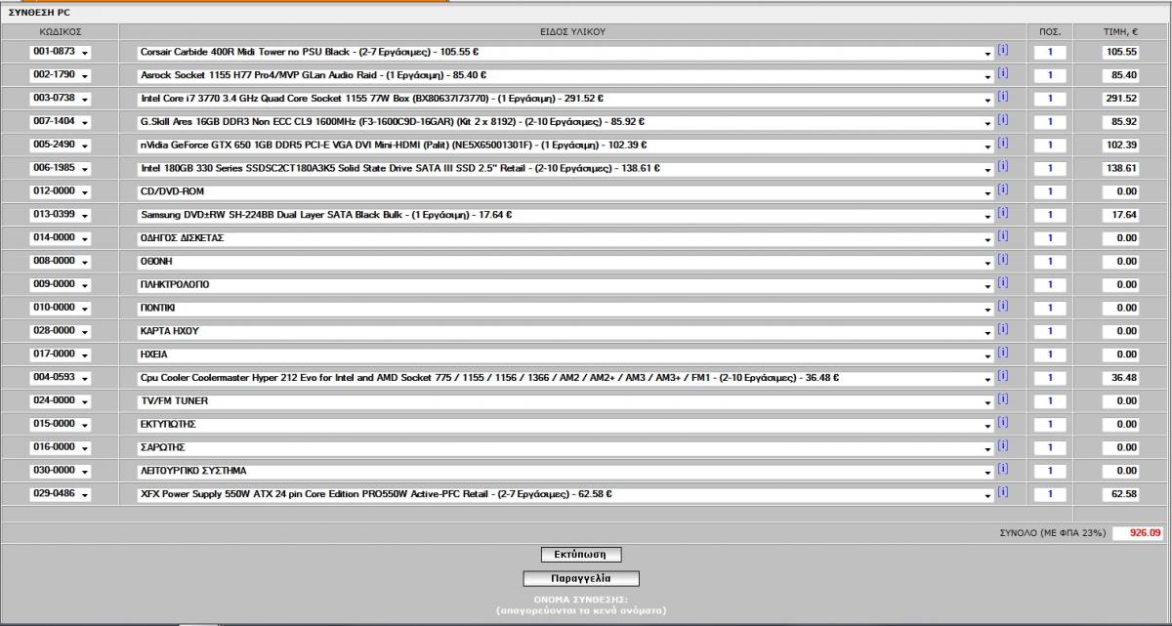Open info icon for nVidia GeForce GTX 650
The height and width of the screenshot is (626, 1172).
coord(1003,143)
